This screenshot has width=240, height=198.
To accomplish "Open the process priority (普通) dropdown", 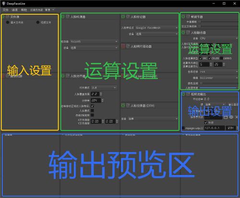I will [49, 10].
